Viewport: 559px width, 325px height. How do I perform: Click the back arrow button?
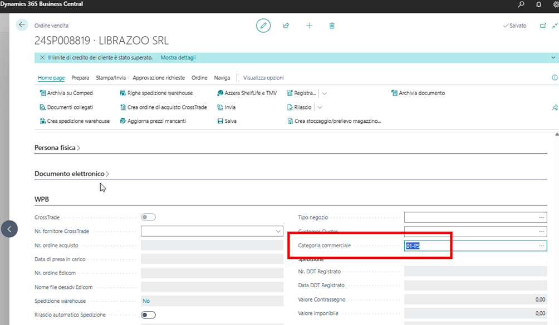coord(22,25)
